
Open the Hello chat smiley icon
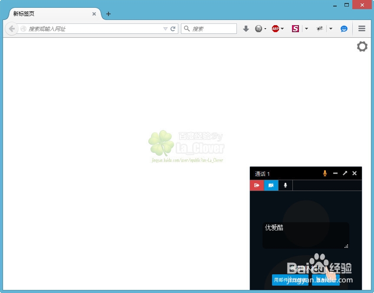(344, 29)
